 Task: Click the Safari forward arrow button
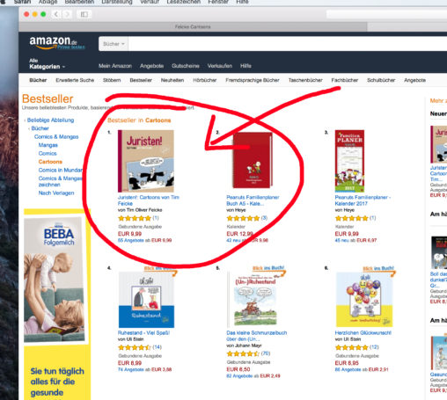[x=67, y=14]
